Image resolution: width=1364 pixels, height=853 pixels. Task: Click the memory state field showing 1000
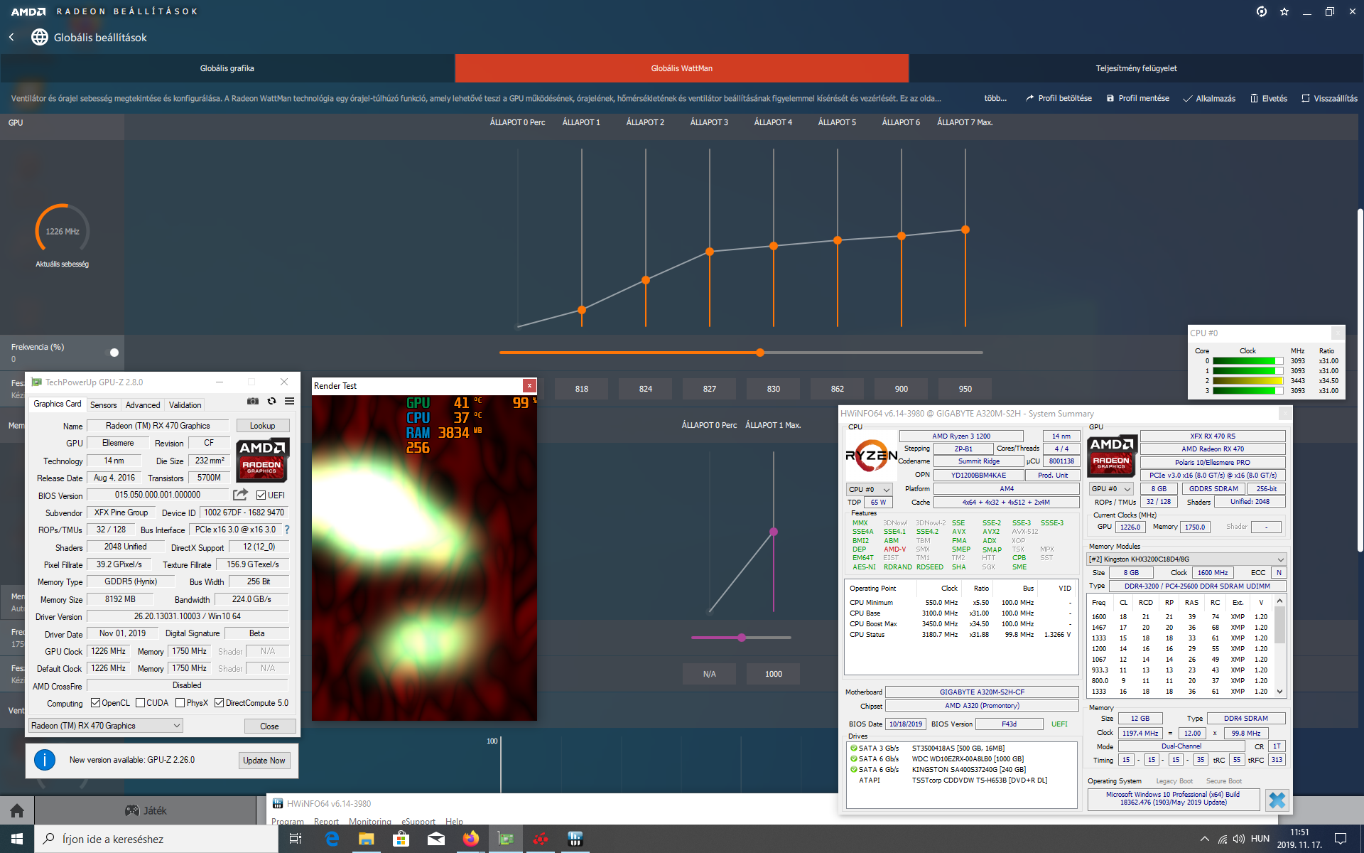pos(774,674)
